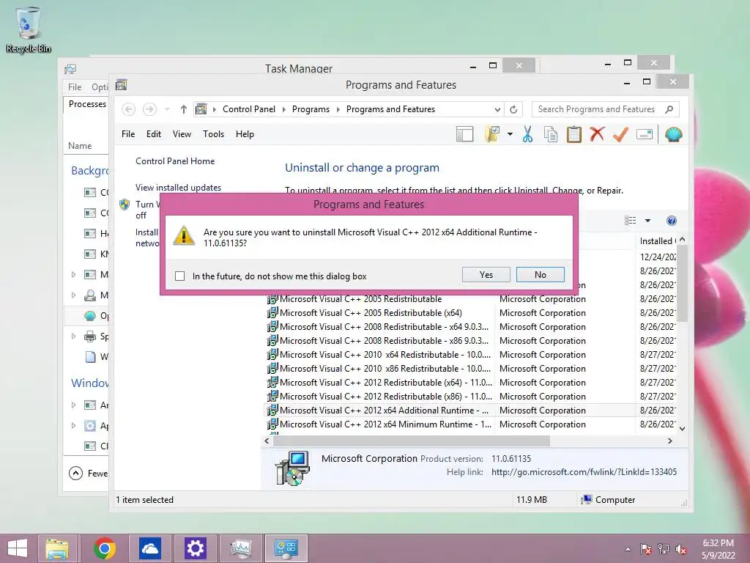The width and height of the screenshot is (750, 563).
Task: Click the horizontal scrollbar left arrow
Action: click(x=267, y=441)
